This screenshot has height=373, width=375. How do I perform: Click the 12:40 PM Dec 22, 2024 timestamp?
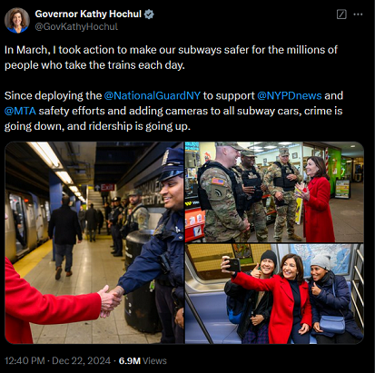[x=57, y=361]
